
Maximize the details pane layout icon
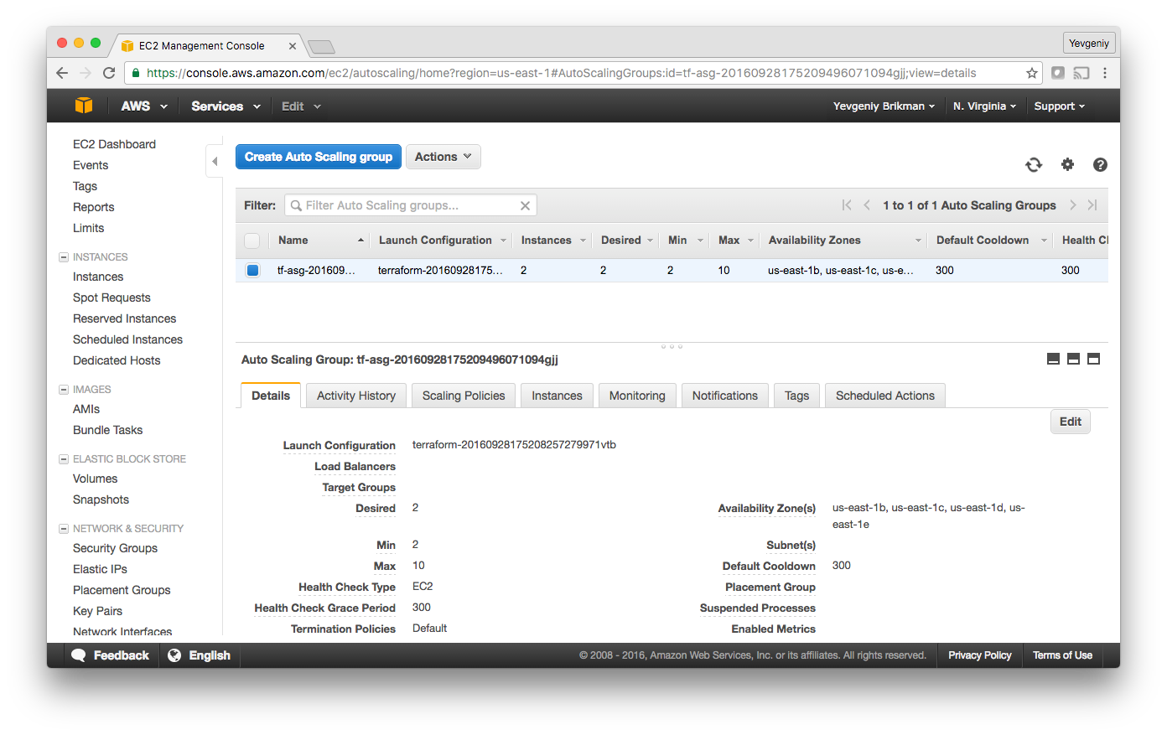click(x=1093, y=359)
